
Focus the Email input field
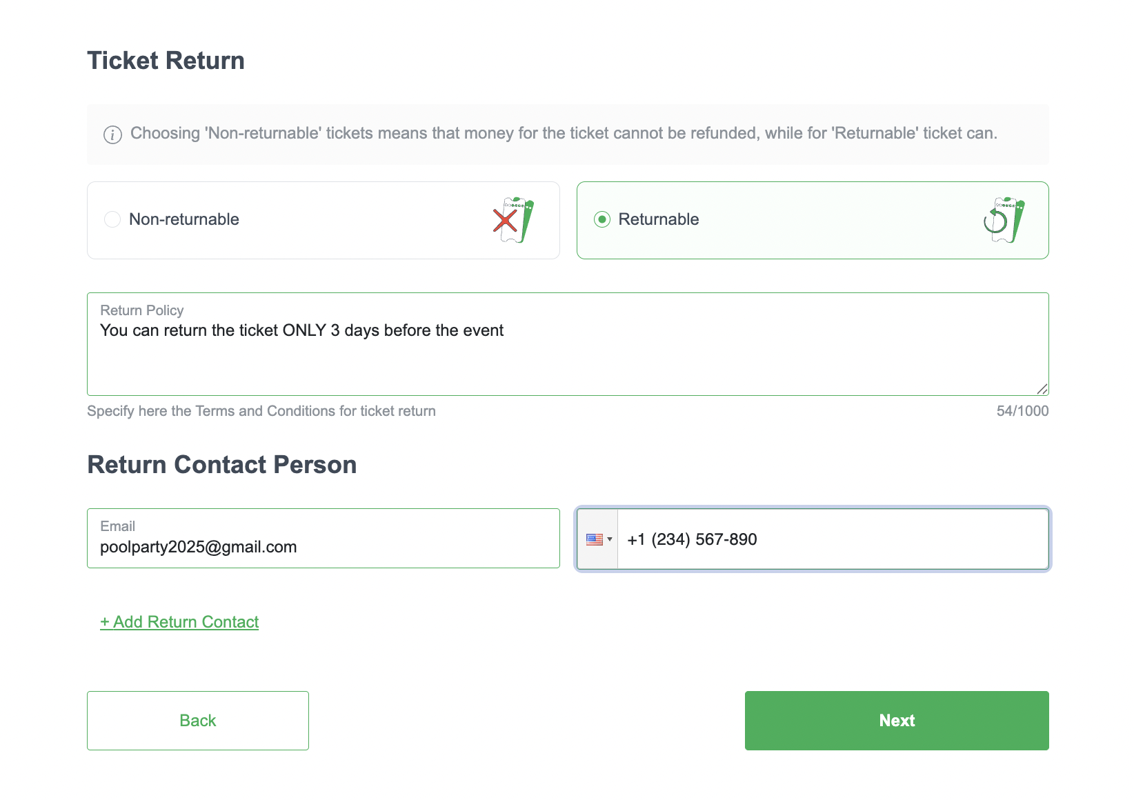(323, 546)
